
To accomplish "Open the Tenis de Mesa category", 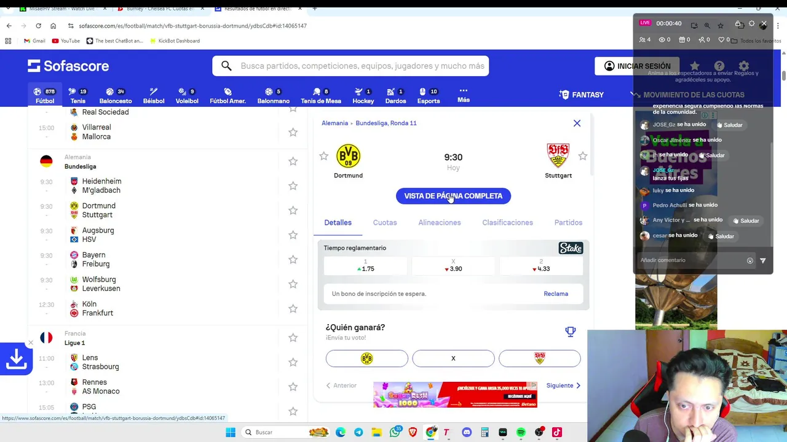I will pos(320,95).
